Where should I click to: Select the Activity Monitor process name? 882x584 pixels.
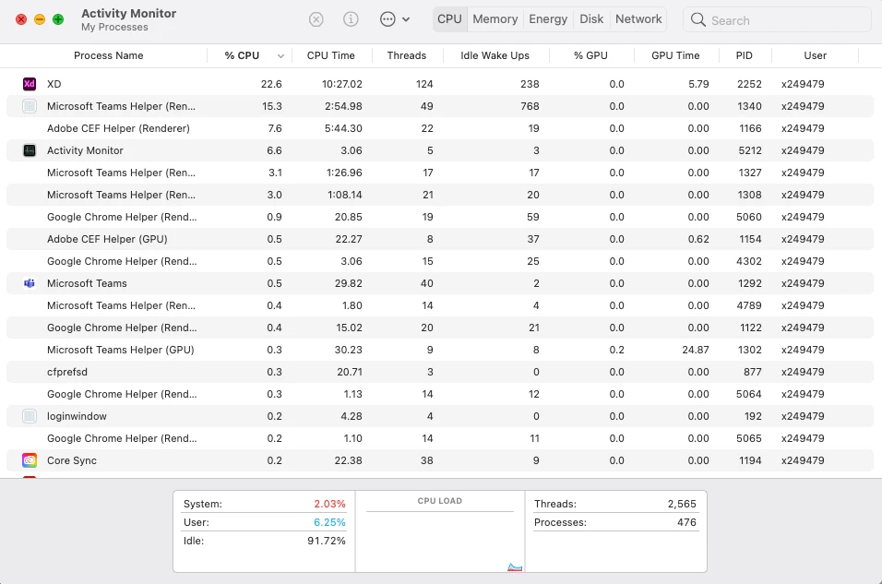point(85,150)
